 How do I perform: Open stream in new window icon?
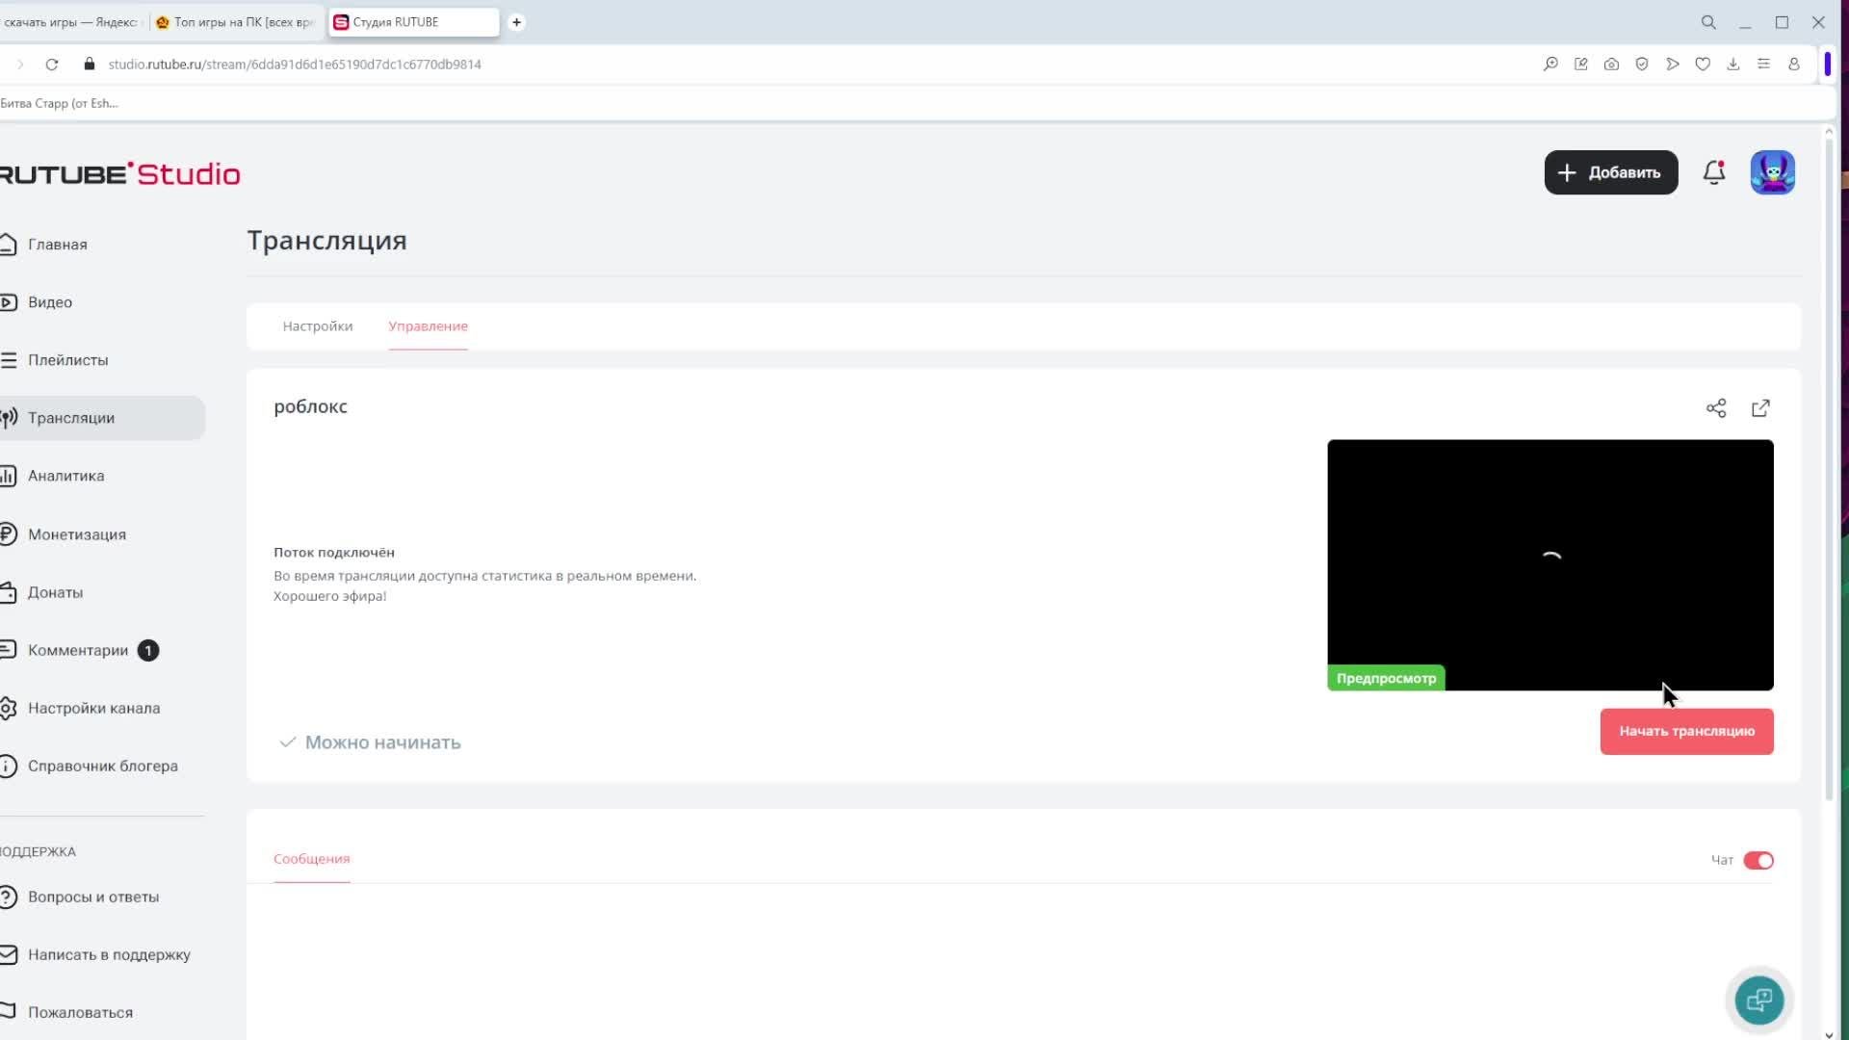1760,408
